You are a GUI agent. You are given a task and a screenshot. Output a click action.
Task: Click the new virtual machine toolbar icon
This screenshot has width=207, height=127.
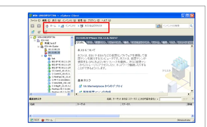coord(33,32)
